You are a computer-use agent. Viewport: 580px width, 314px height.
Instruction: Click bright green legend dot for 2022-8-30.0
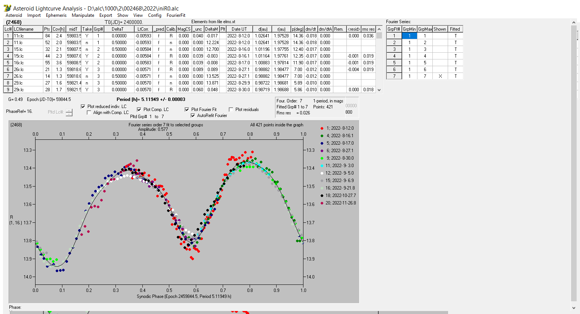[x=322, y=158]
